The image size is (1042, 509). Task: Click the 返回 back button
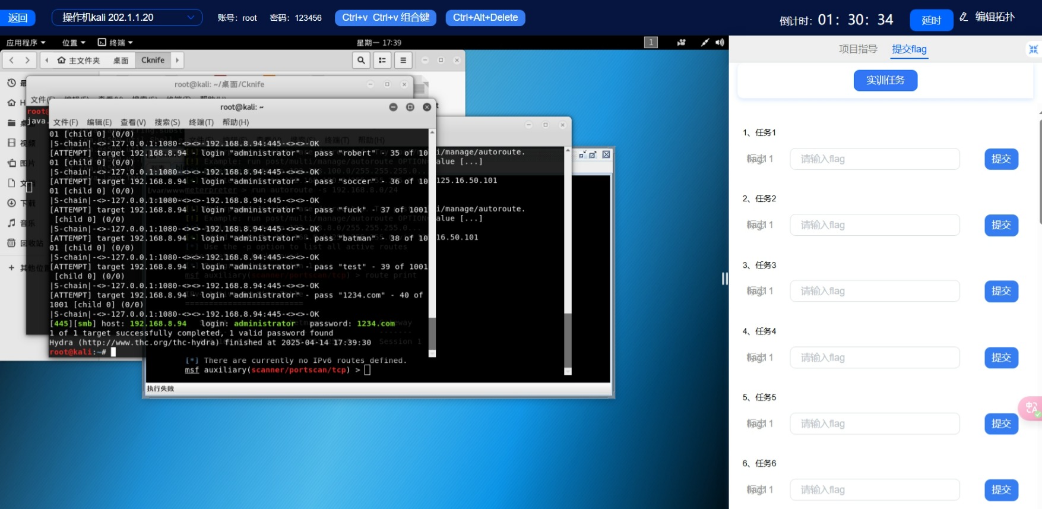click(x=18, y=18)
